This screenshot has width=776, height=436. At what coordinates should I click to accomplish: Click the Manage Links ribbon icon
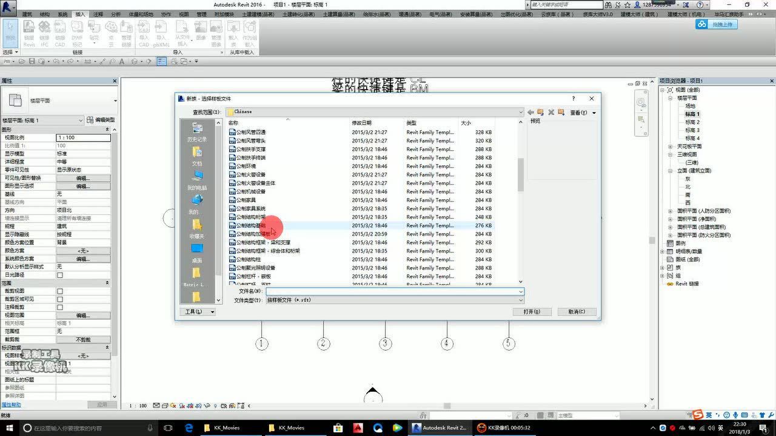point(126,32)
